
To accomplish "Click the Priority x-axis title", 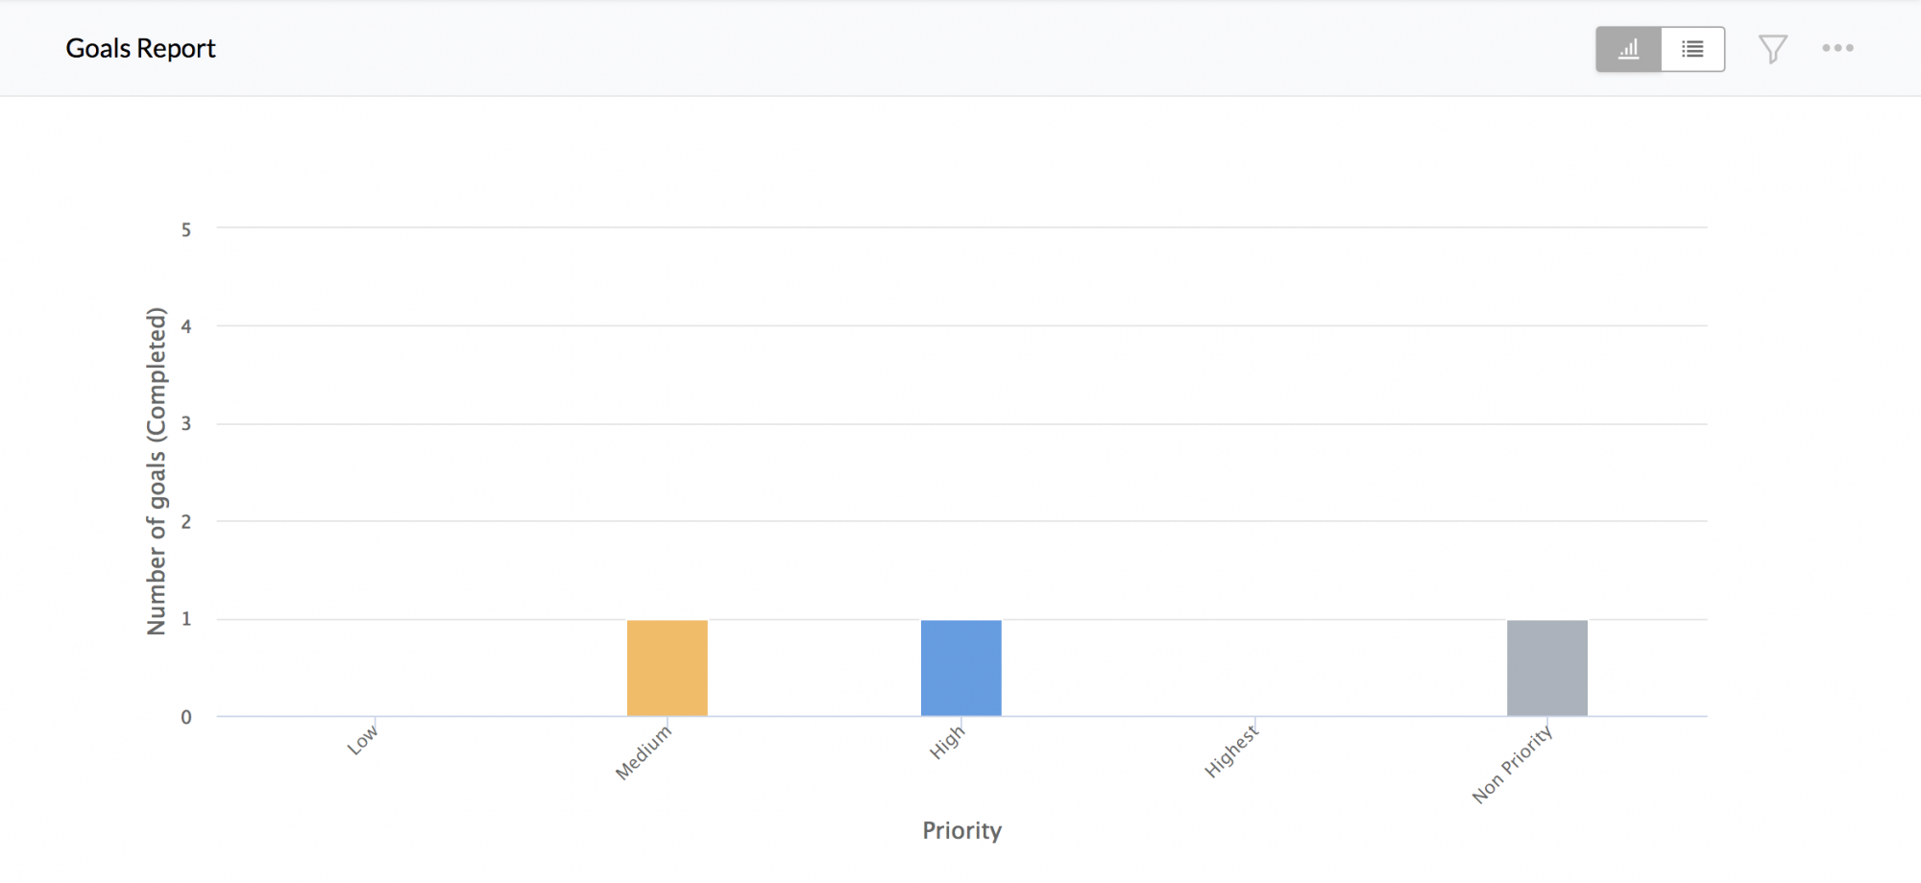I will 961,830.
